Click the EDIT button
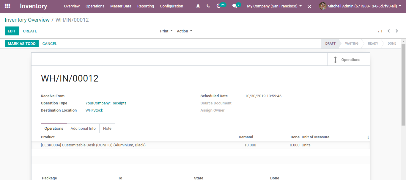Screen dimensions: 406x180 pyautogui.click(x=12, y=31)
